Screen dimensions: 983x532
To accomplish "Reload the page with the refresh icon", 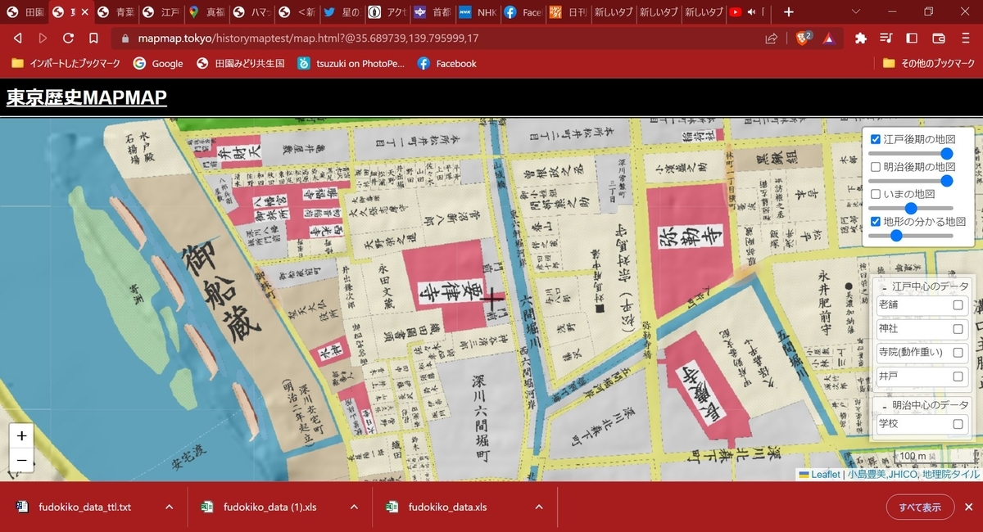I will tap(69, 38).
